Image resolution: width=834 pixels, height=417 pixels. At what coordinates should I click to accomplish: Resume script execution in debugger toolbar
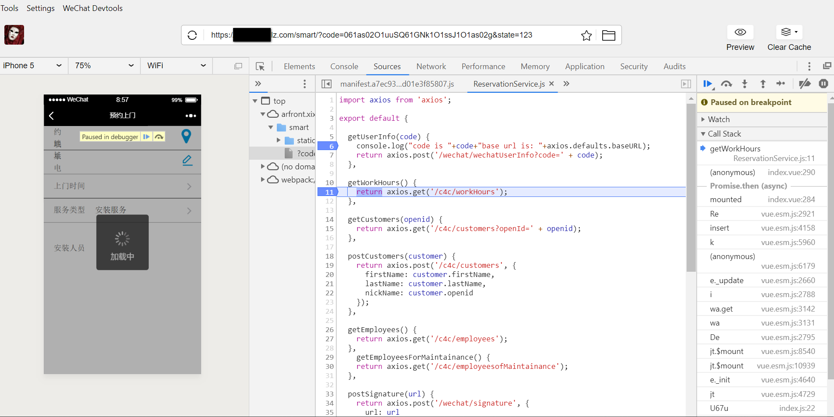(708, 84)
